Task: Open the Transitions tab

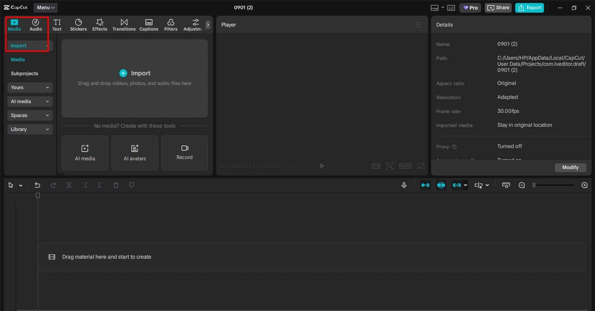Action: coord(124,25)
